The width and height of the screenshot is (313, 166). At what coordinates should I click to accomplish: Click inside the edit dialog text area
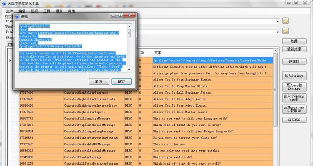pyautogui.click(x=73, y=48)
